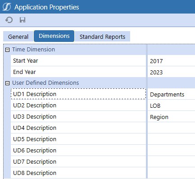Edit UD2 value LOB

tap(171, 106)
